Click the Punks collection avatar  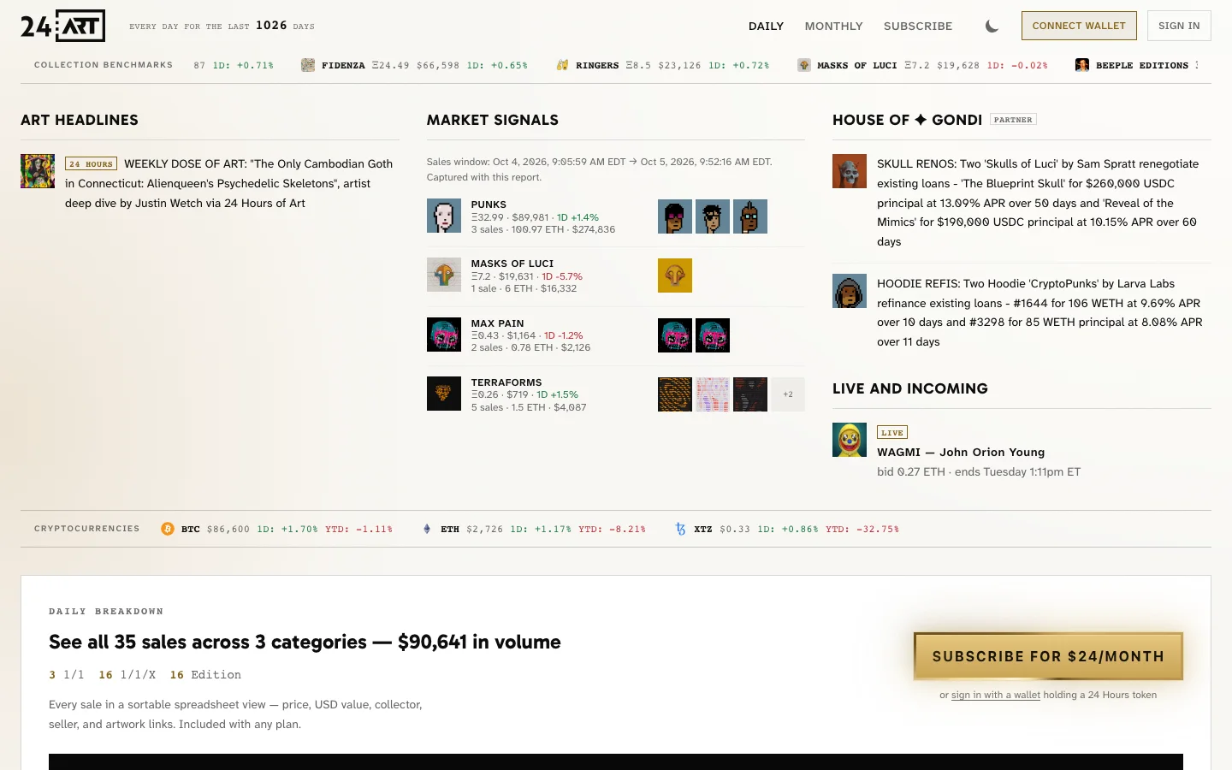[x=444, y=216]
